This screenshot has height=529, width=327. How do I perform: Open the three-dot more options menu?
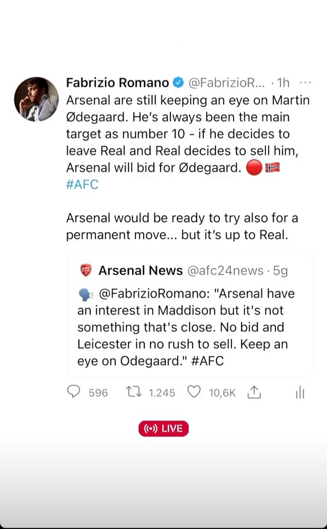click(x=305, y=83)
